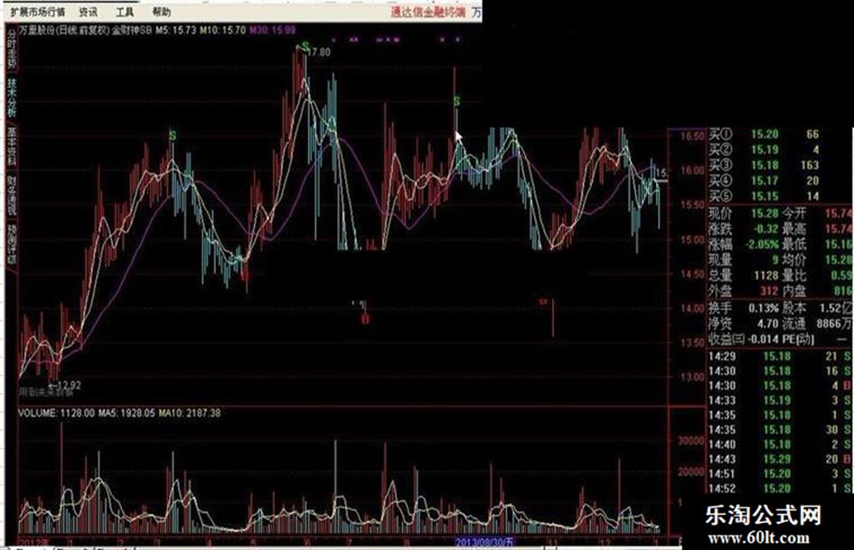Click the 换手 0.13% turnover value

[x=764, y=308]
